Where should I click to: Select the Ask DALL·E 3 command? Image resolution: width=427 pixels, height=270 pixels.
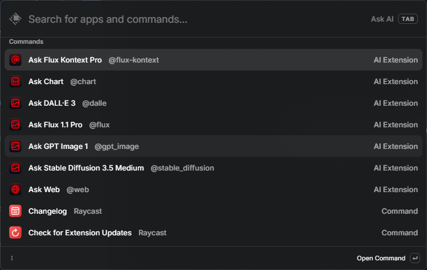213,103
